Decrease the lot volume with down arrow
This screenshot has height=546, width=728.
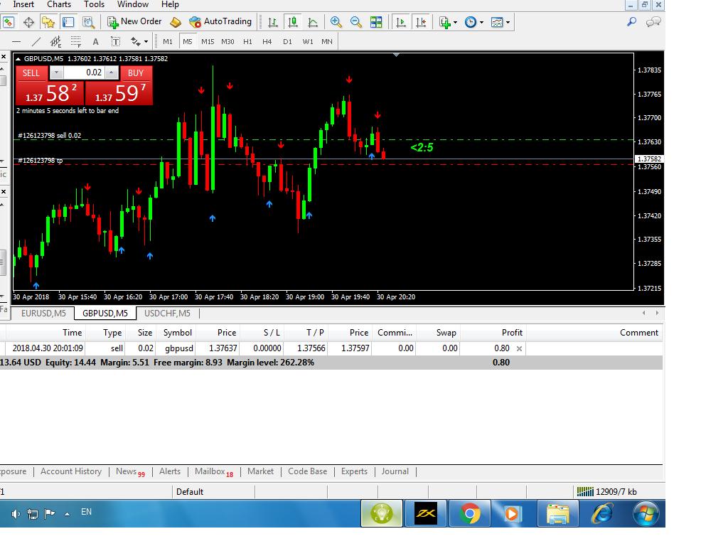tap(56, 73)
